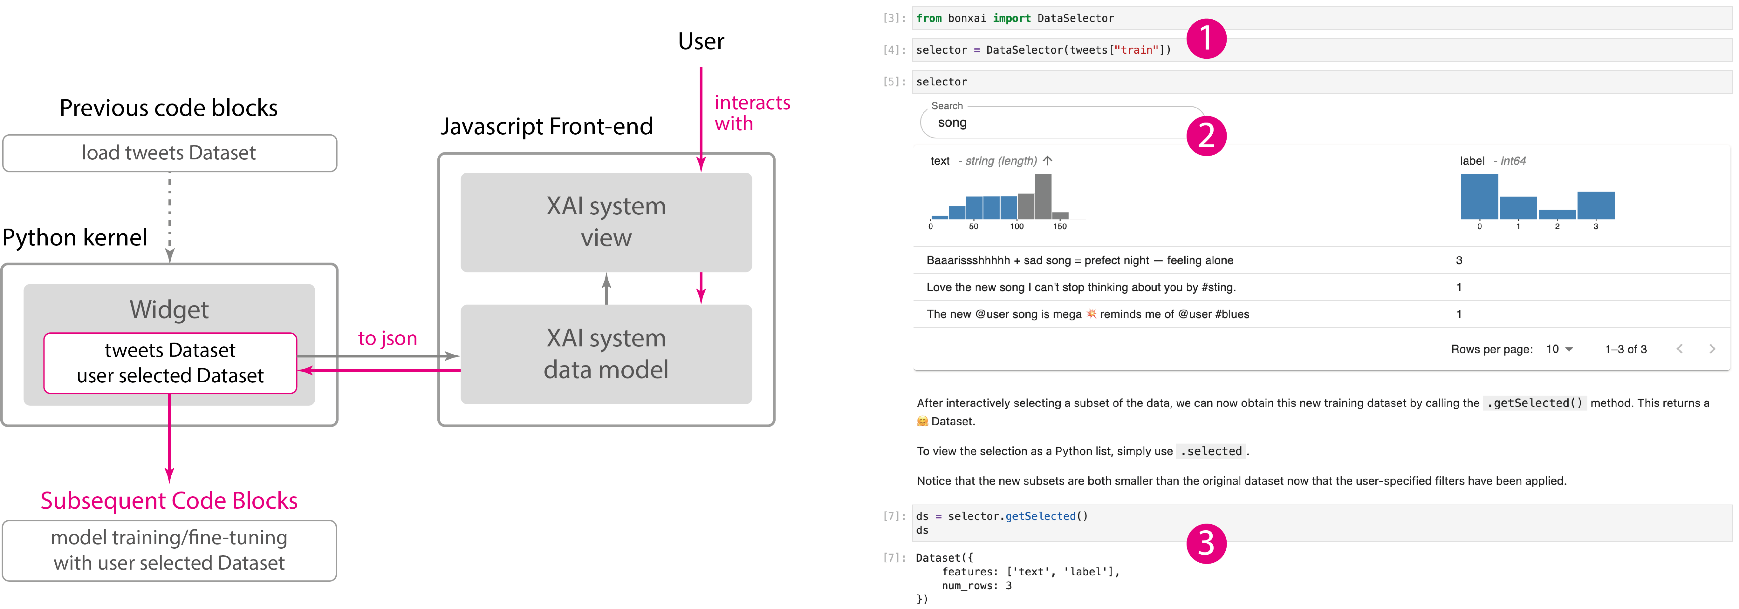Click the "XAI system data model" box
Viewport: 1739px width, 609px height.
click(606, 354)
